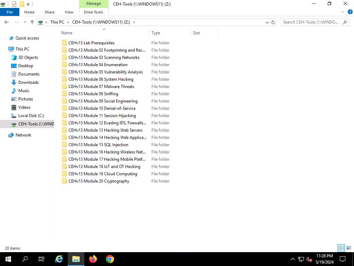Refresh the CEH-Tools folder view
354x266 pixels.
(x=273, y=22)
